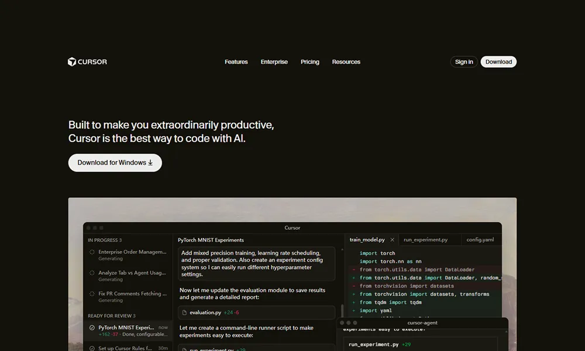Click the checkmark icon beside Set up Cursor Rules
585x351 pixels.
tap(92, 348)
